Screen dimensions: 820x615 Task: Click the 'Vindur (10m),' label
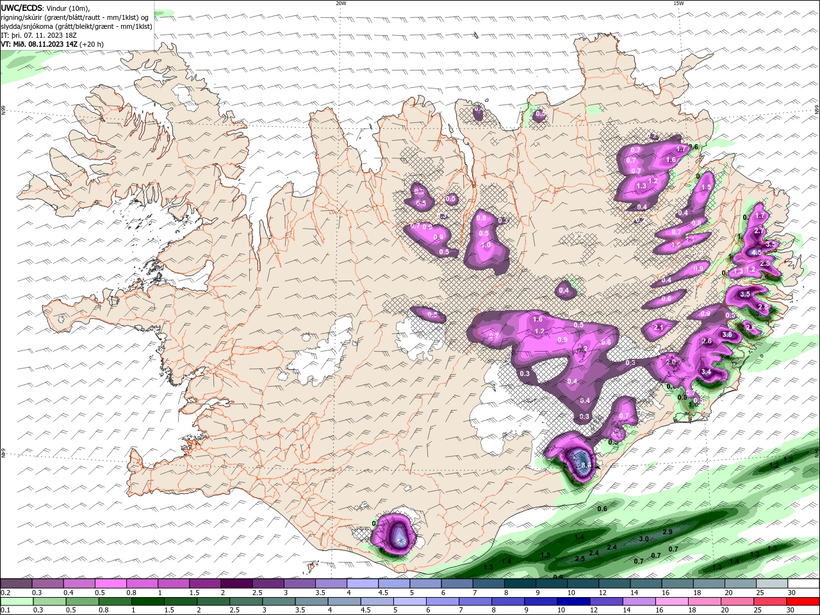pyautogui.click(x=69, y=8)
